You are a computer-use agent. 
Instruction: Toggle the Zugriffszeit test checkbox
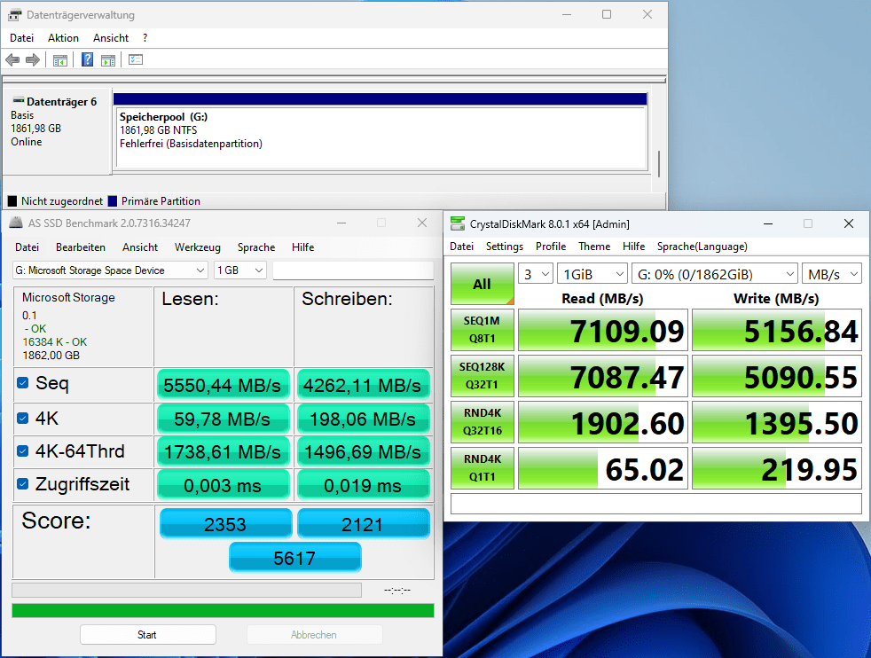(23, 483)
